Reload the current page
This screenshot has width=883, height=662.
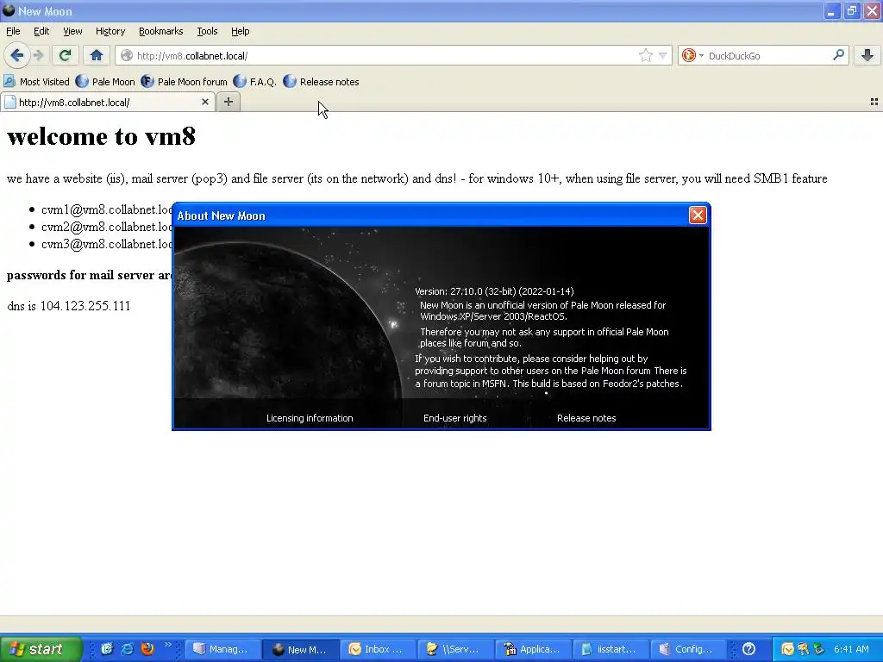tap(65, 55)
